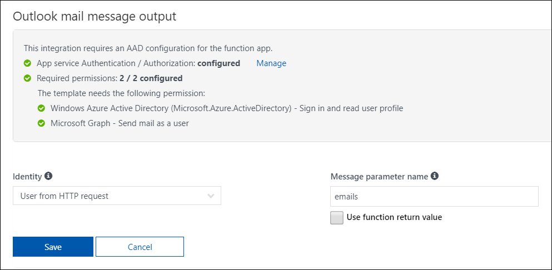
Task: Click green check beside Windows Azure Active Directory
Action: click(x=41, y=108)
